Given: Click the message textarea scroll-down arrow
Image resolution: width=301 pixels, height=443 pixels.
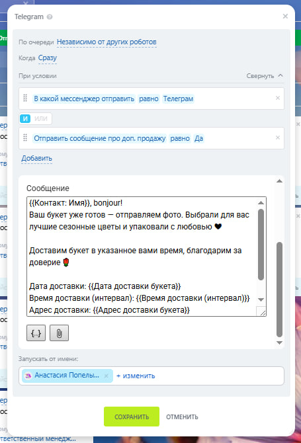Looking at the screenshot, I should 261,300.
